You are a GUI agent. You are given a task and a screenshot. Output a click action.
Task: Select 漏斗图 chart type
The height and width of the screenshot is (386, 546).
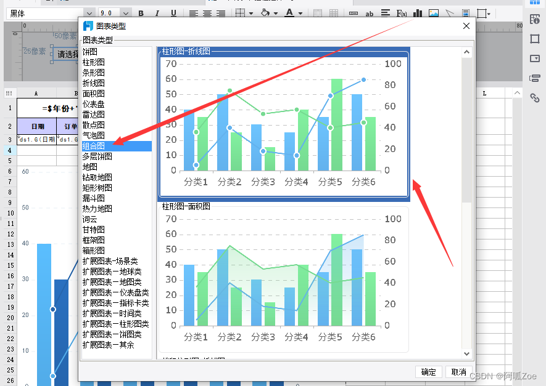tap(117, 198)
